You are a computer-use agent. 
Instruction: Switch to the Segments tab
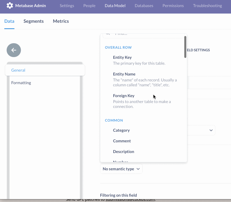33,21
